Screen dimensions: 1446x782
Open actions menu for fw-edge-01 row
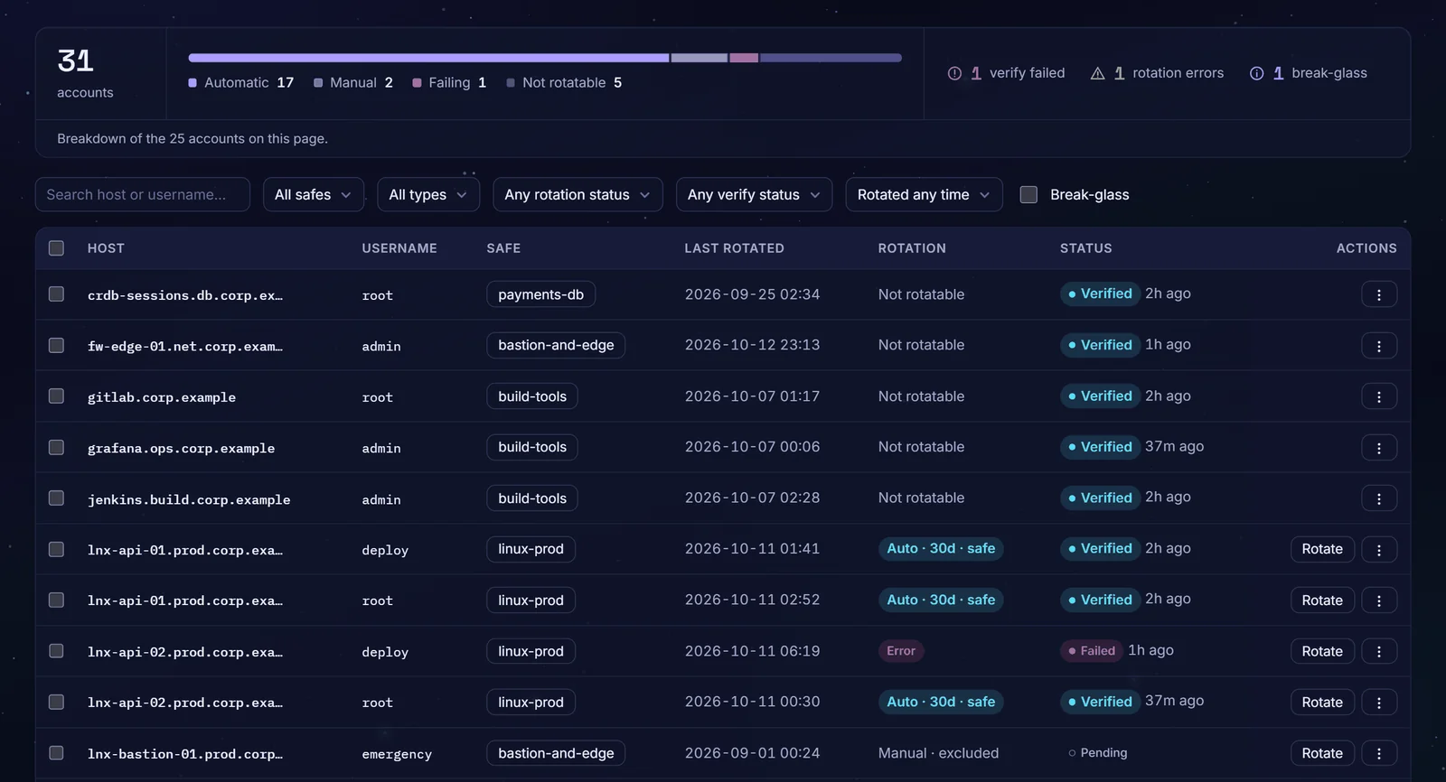(1378, 346)
